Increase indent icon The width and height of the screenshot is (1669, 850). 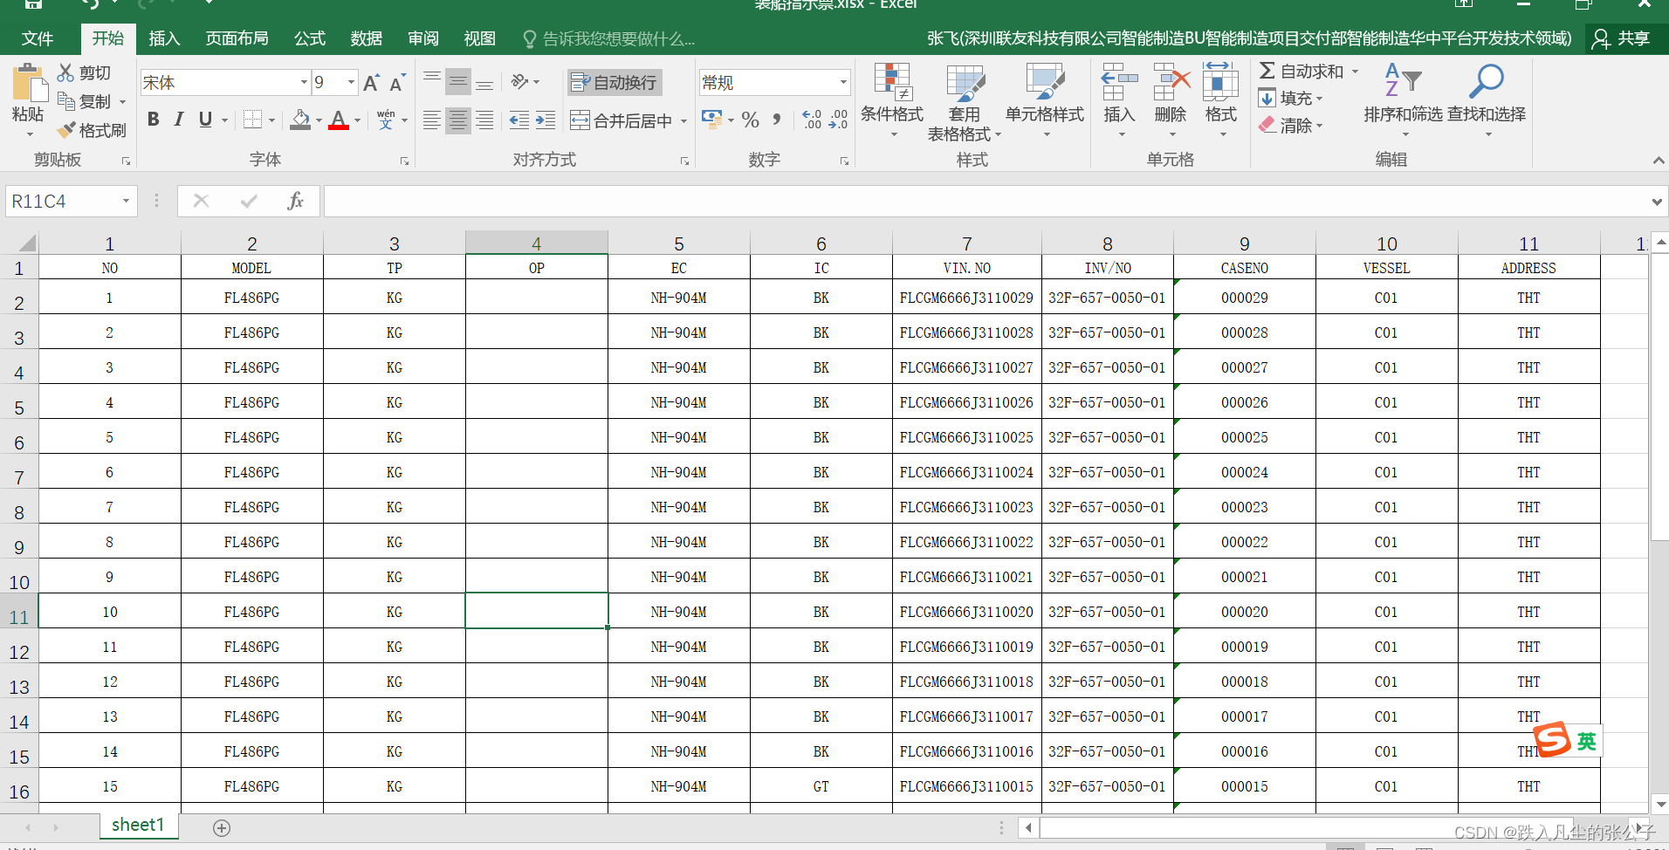click(x=546, y=120)
